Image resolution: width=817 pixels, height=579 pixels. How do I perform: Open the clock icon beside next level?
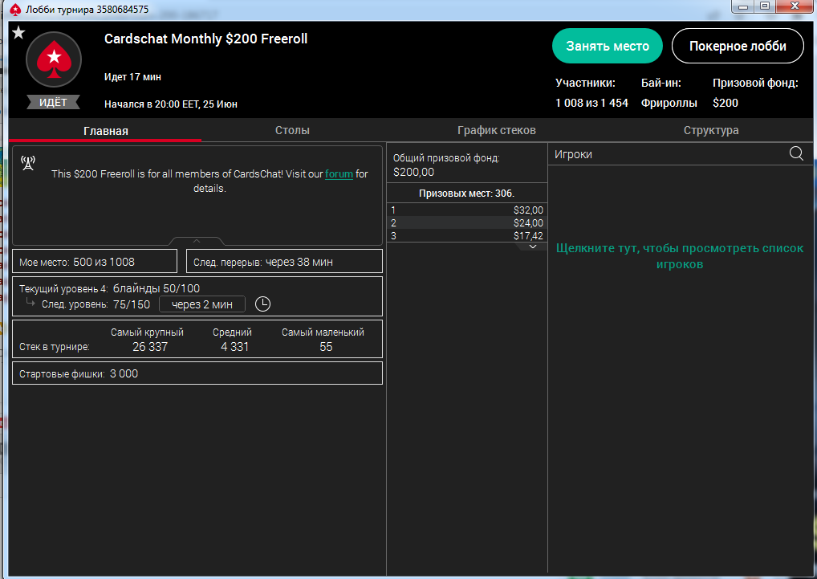coord(262,304)
